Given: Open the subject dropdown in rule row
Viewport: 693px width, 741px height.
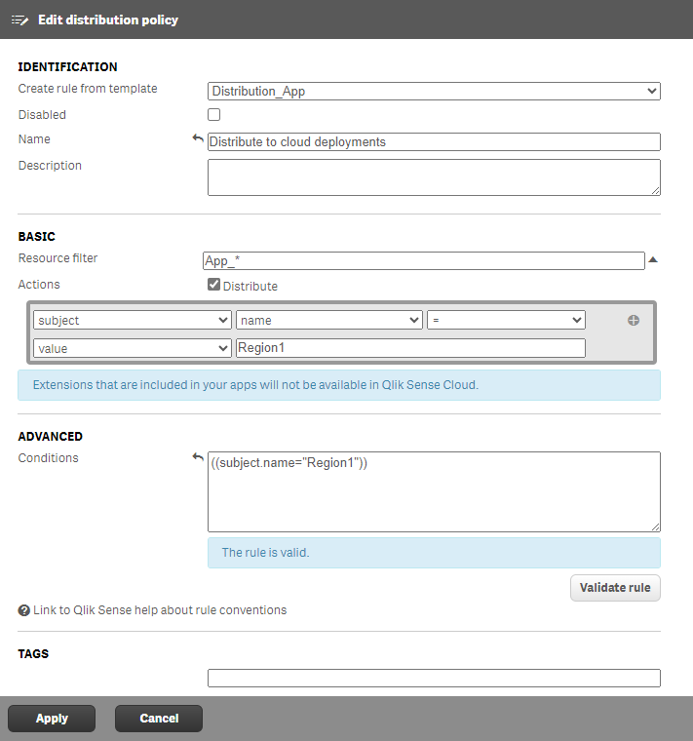Looking at the screenshot, I should tap(132, 320).
